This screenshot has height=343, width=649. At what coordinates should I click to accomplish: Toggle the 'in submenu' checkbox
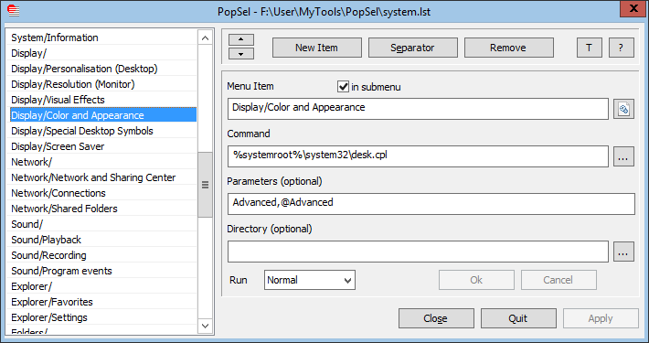pos(343,87)
